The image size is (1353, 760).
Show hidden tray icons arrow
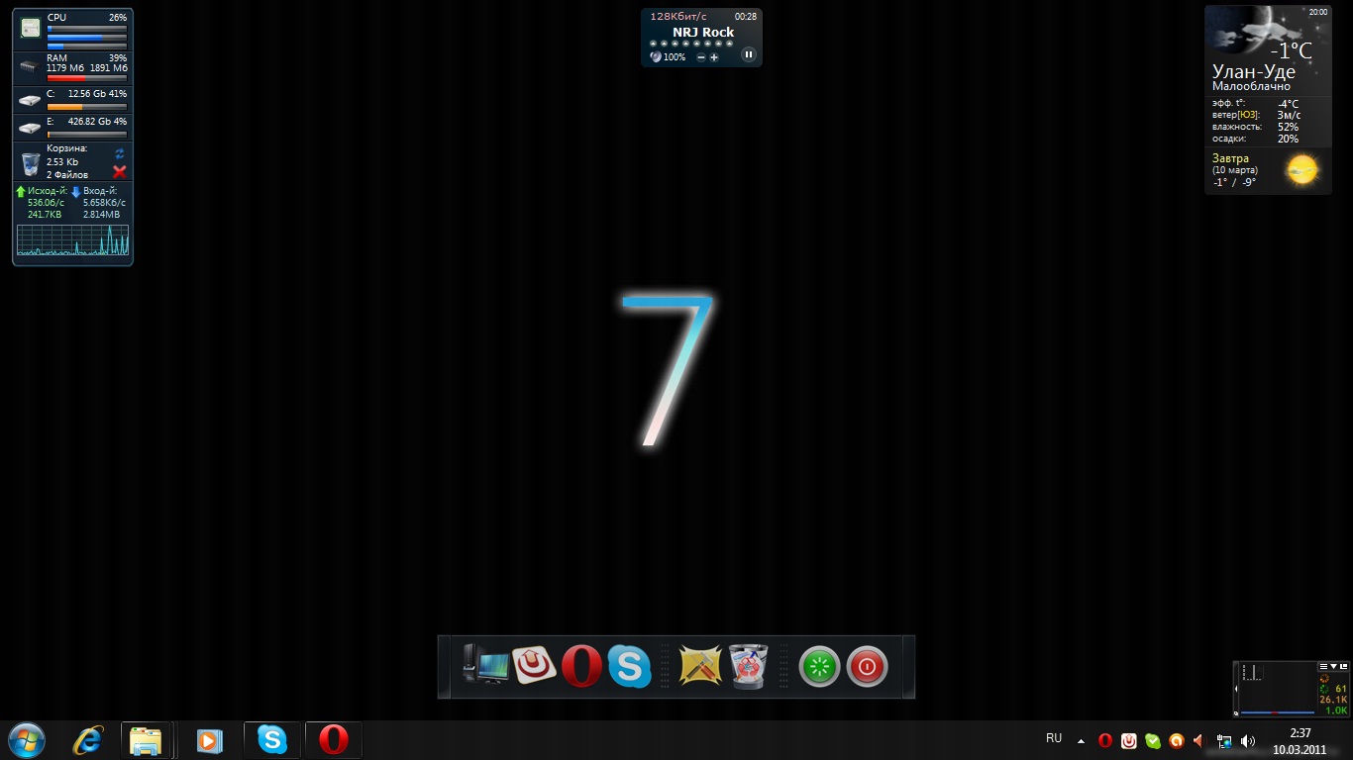pos(1081,740)
